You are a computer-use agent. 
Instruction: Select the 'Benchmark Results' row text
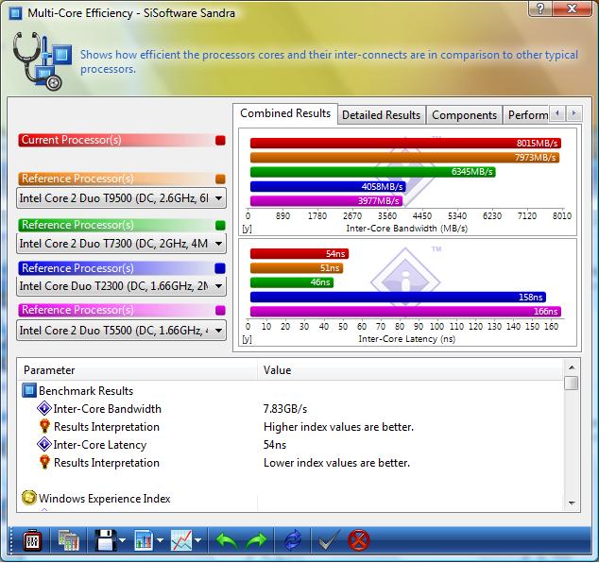(x=86, y=391)
